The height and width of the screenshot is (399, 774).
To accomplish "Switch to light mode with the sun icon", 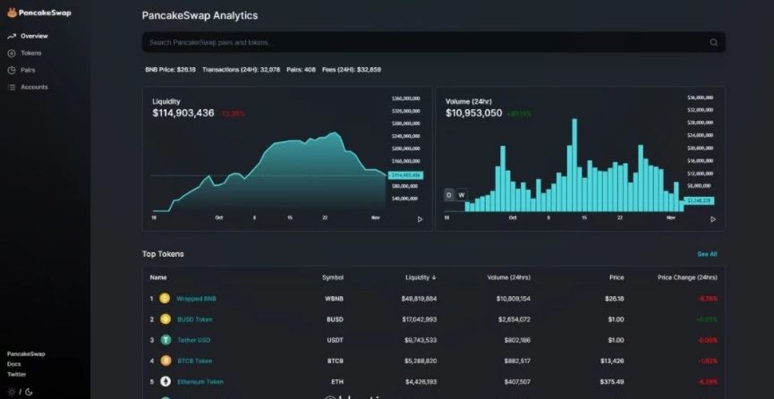I will 11,391.
